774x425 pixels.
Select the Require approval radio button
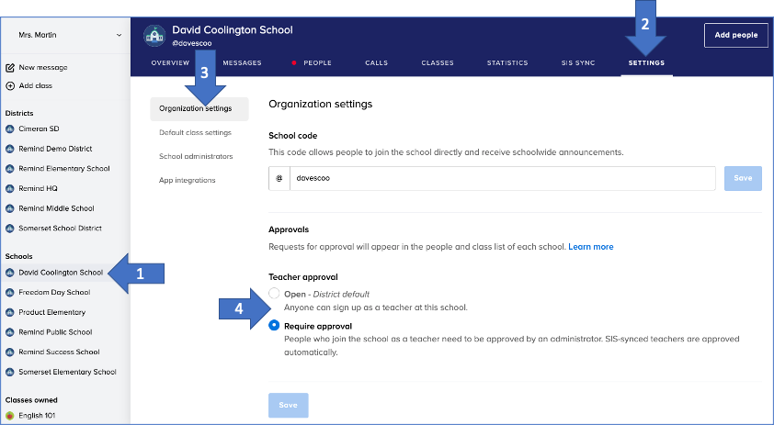(273, 326)
